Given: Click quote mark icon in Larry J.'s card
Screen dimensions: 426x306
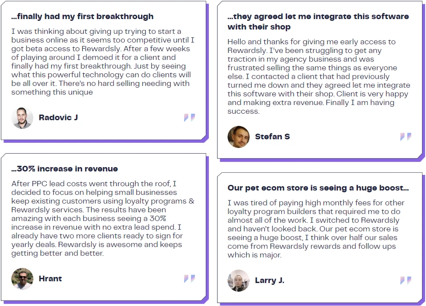Looking at the screenshot, I should click(x=406, y=280).
